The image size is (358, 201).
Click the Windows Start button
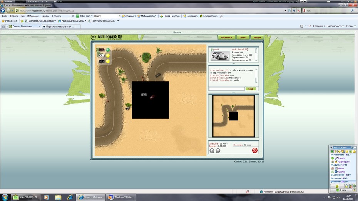[5, 197]
